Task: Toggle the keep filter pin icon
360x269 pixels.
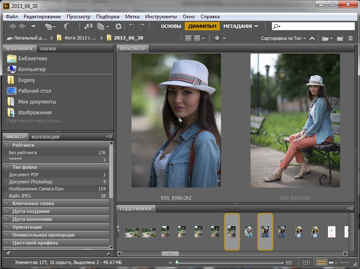Action: coord(8,253)
